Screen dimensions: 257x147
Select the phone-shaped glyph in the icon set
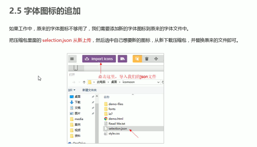point(75,68)
